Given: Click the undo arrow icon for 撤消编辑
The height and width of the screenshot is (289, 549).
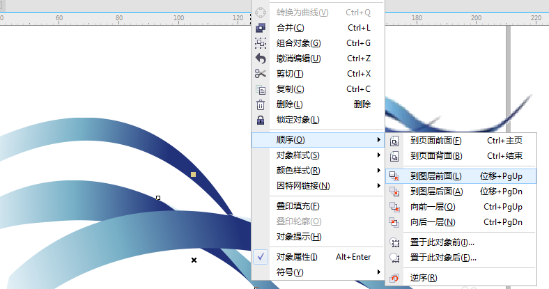Looking at the screenshot, I should [261, 58].
